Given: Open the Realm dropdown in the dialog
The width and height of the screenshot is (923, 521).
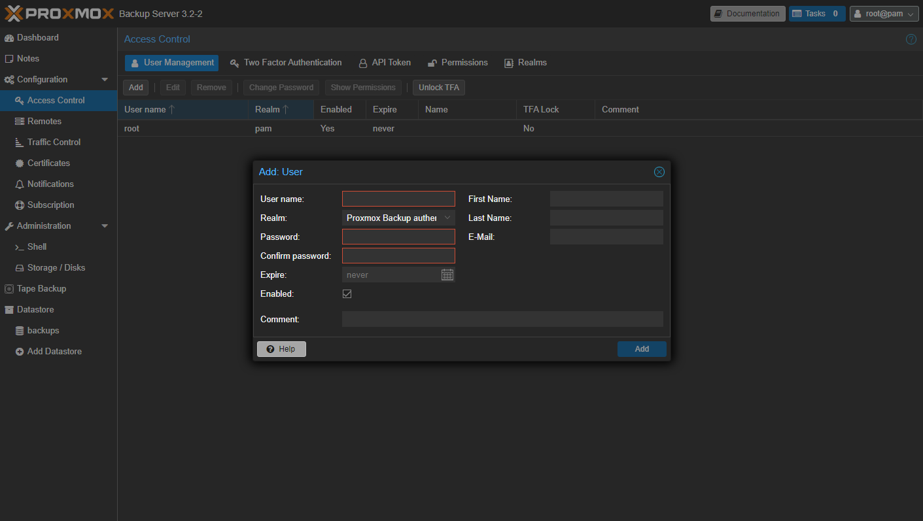Looking at the screenshot, I should pyautogui.click(x=447, y=218).
